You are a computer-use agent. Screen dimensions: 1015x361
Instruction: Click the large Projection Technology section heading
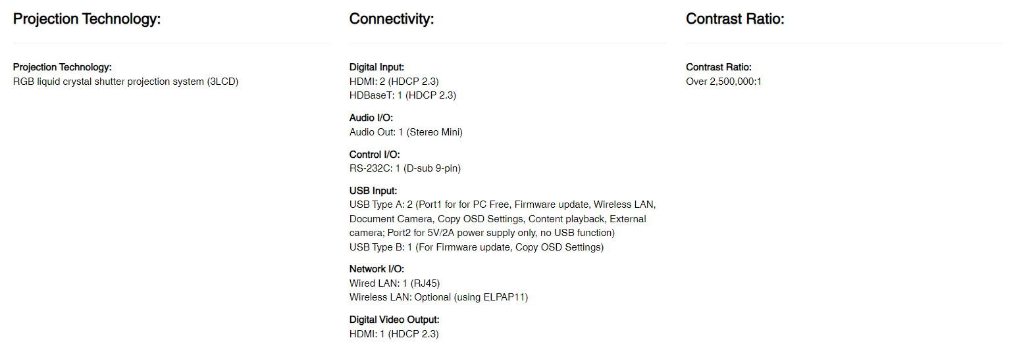(87, 19)
